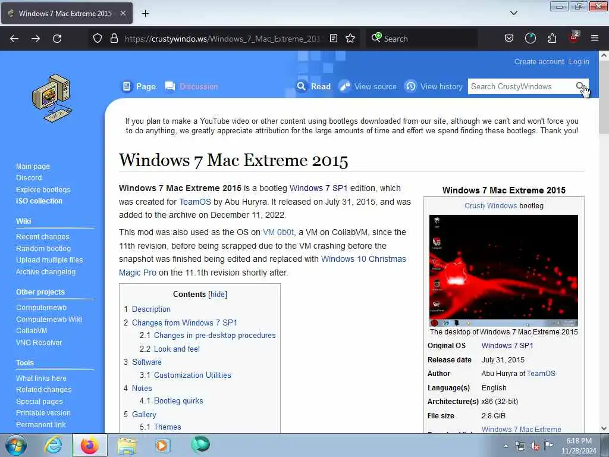Hide the Contents table via [hide]

click(x=218, y=294)
